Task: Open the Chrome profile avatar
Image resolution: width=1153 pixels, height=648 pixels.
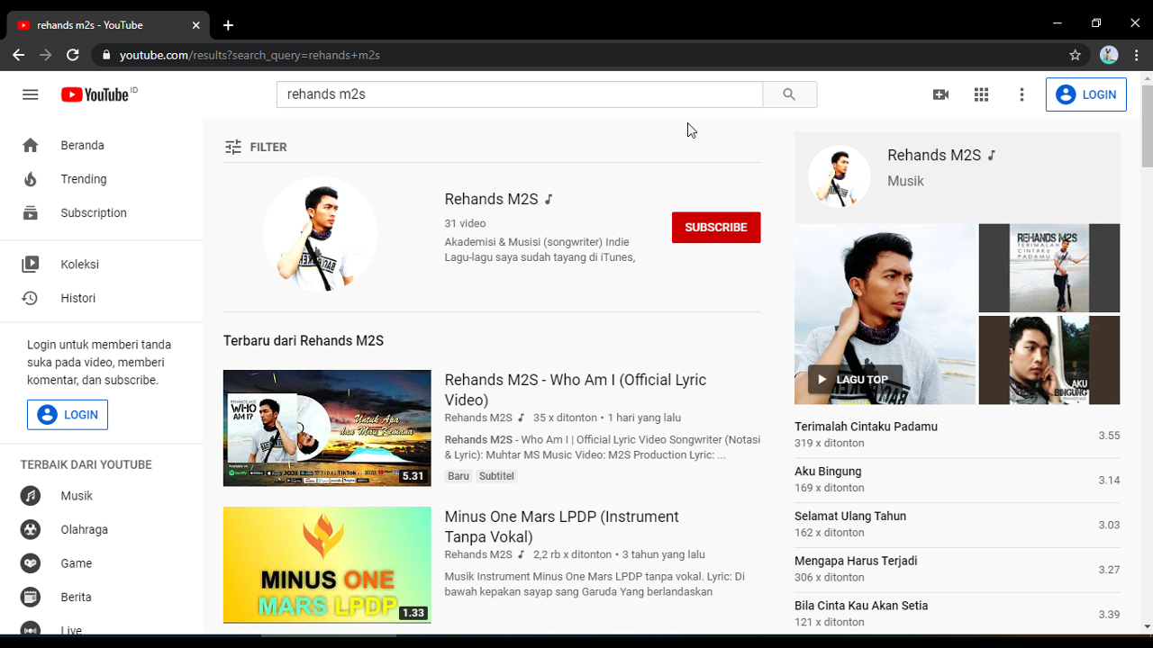Action: tap(1109, 55)
